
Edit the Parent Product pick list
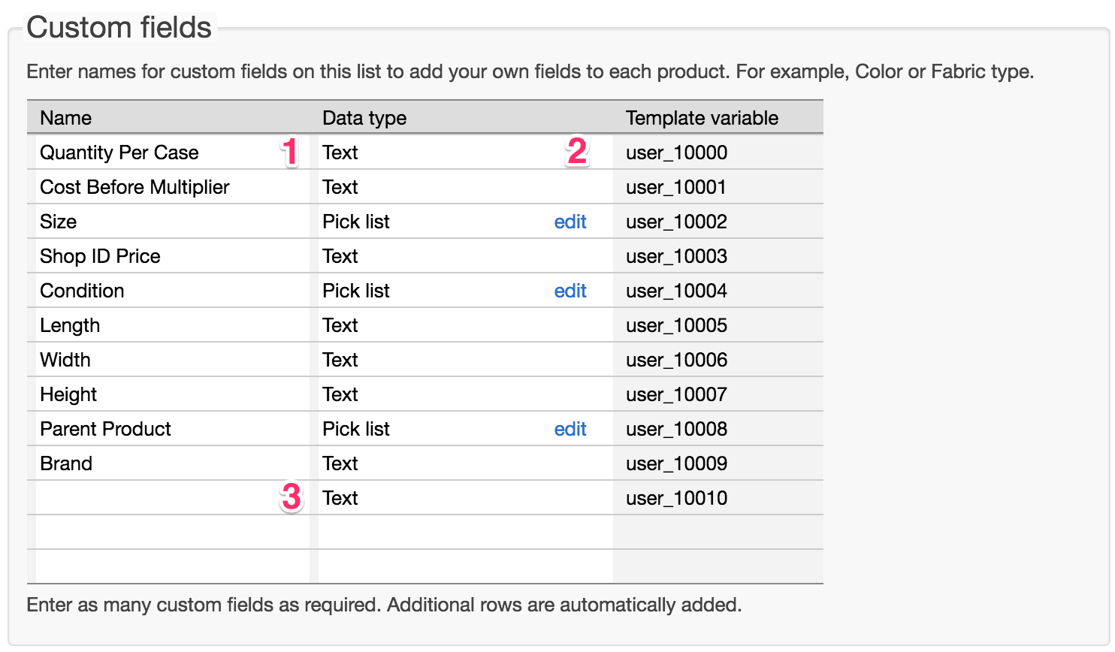(x=570, y=429)
